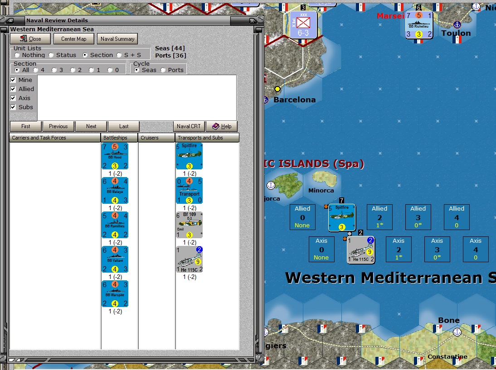Viewport: 496px width, 370px height.
Task: Go to the Previous sea area
Action: click(58, 126)
